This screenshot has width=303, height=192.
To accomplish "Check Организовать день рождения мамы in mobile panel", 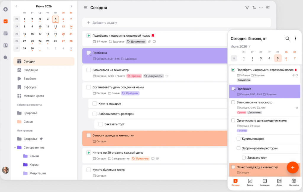I will point(233,121).
